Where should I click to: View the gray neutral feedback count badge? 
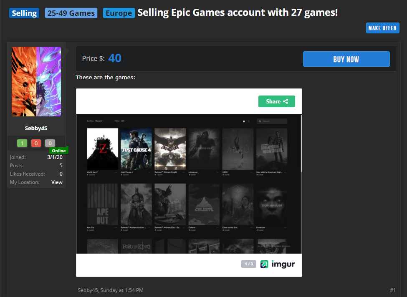[50, 143]
